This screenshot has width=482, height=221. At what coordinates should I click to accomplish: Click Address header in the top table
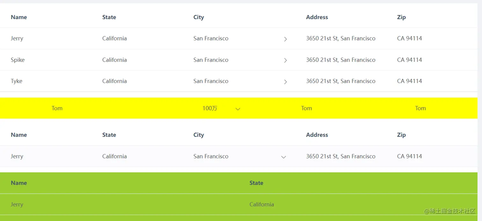tap(317, 17)
